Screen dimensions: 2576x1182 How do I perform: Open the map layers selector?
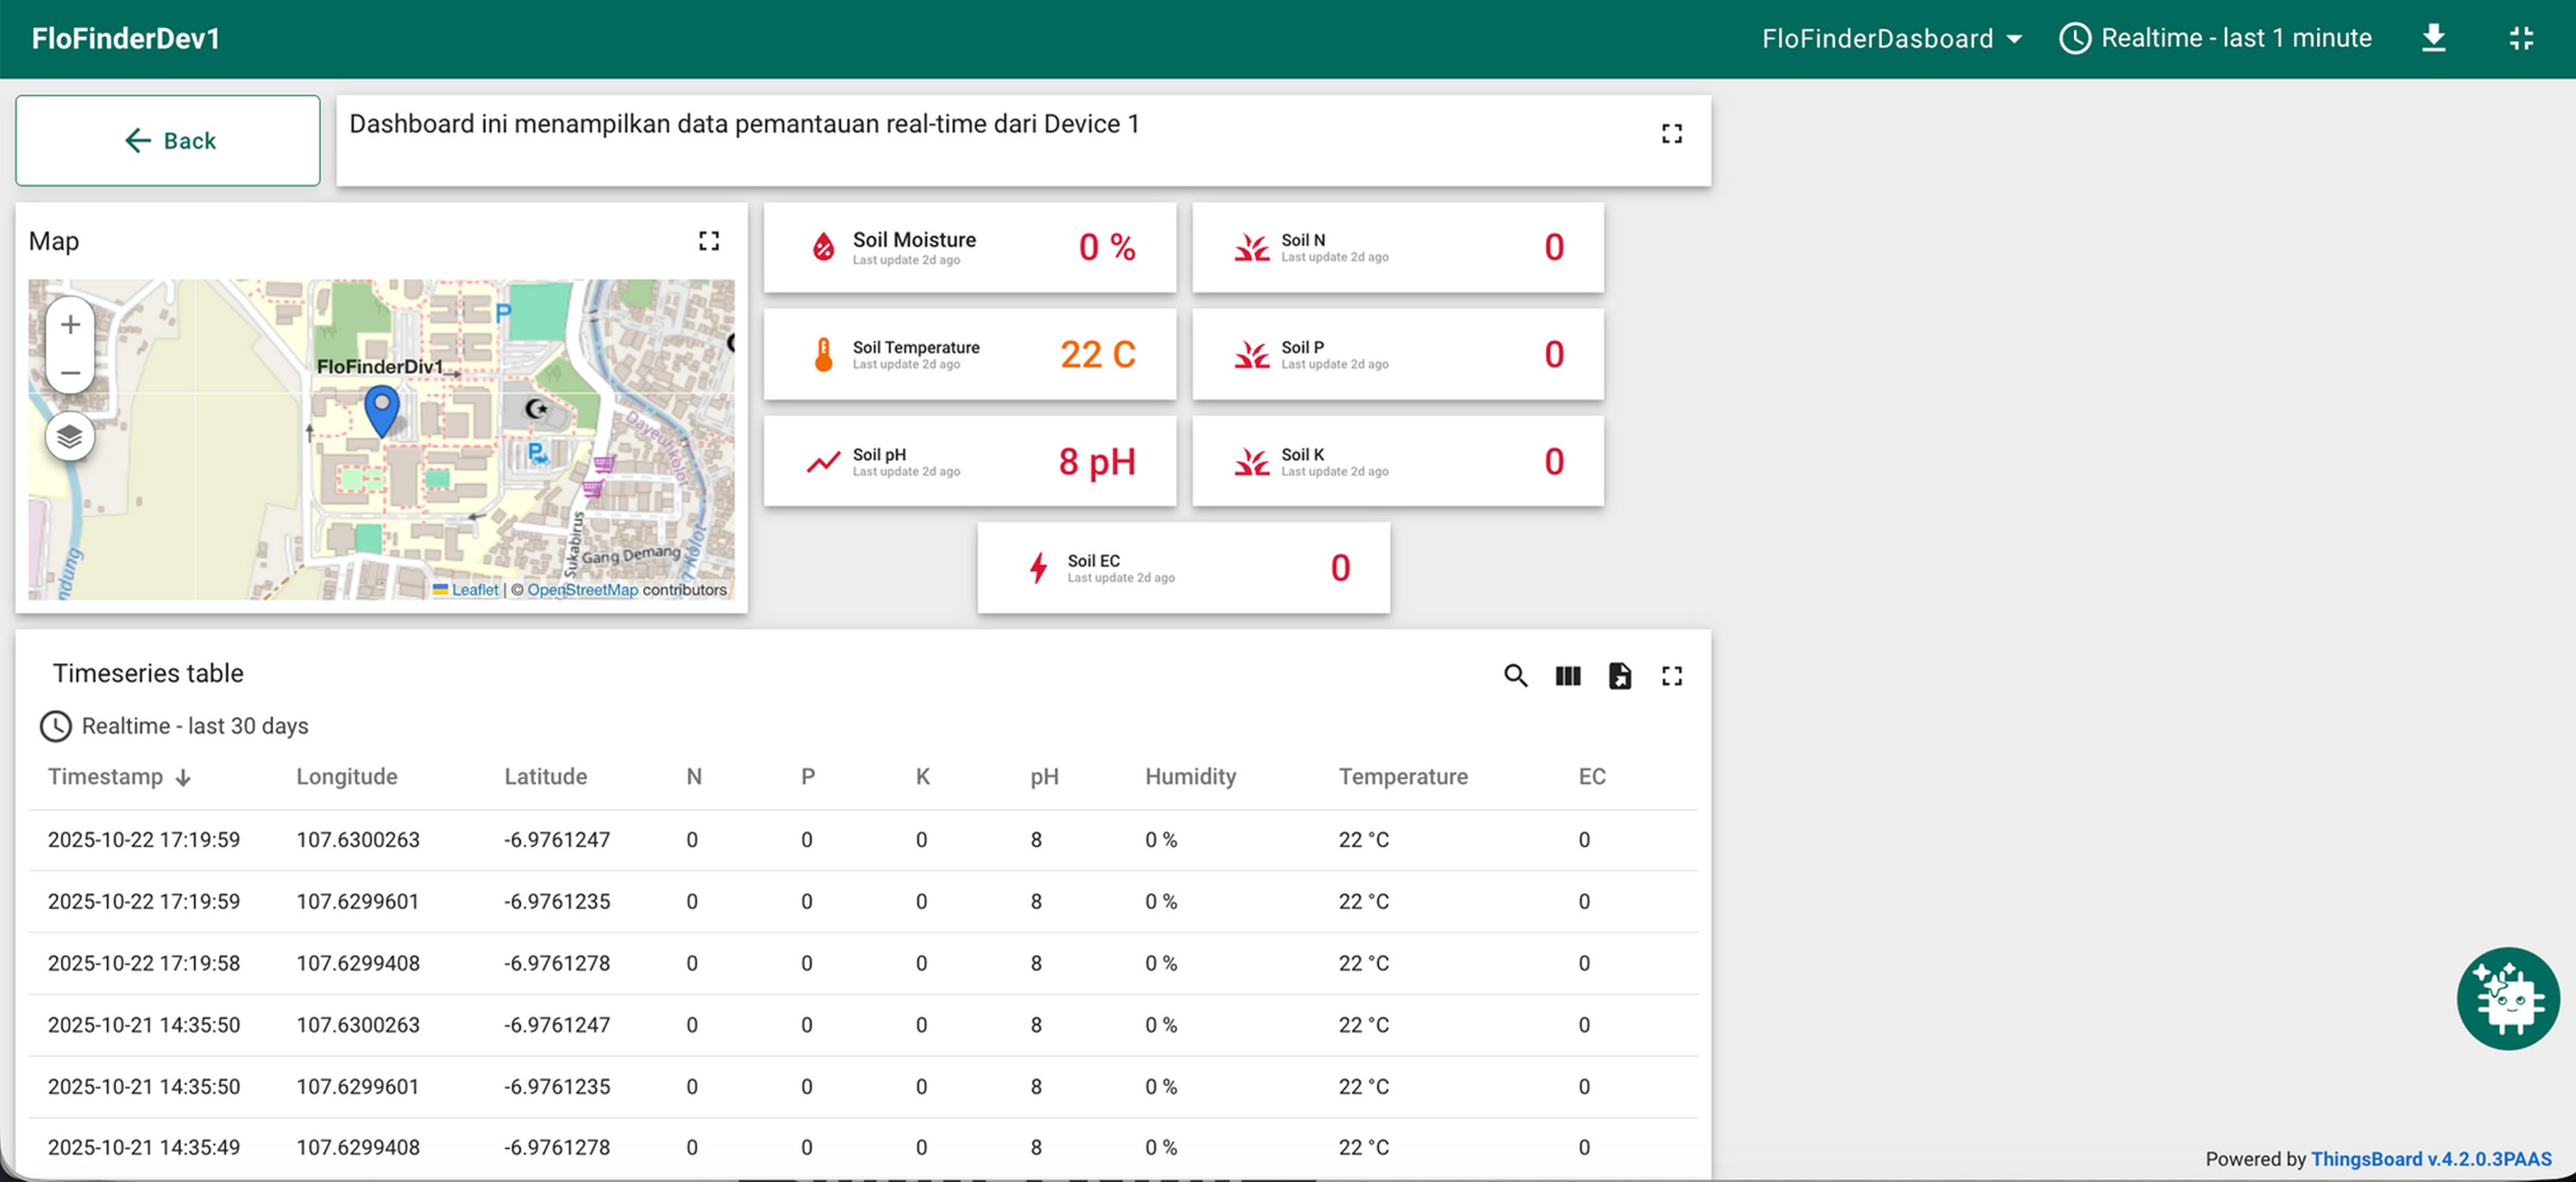(x=70, y=436)
